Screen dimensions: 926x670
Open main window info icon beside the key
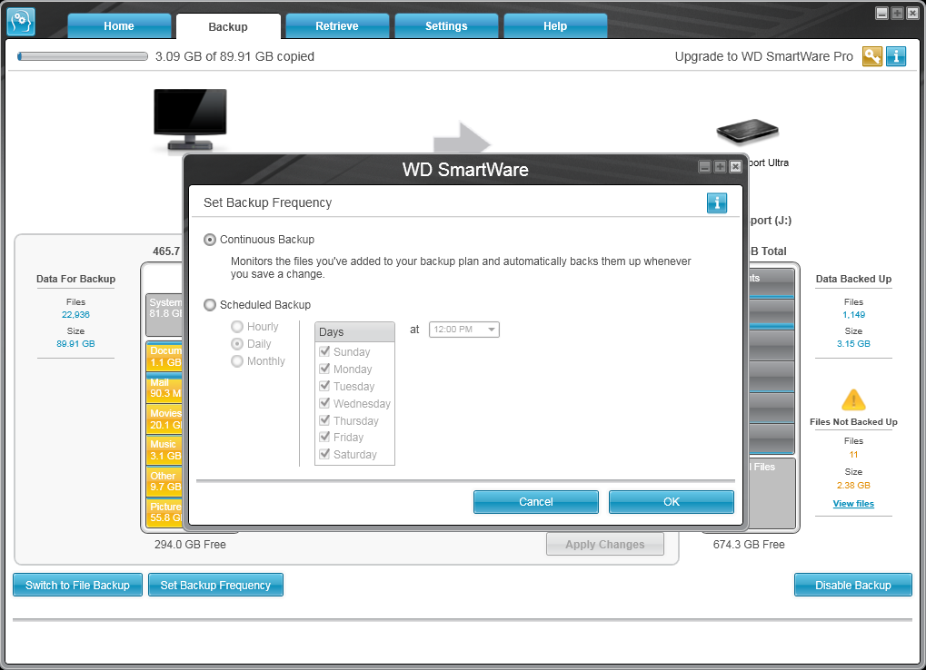895,56
